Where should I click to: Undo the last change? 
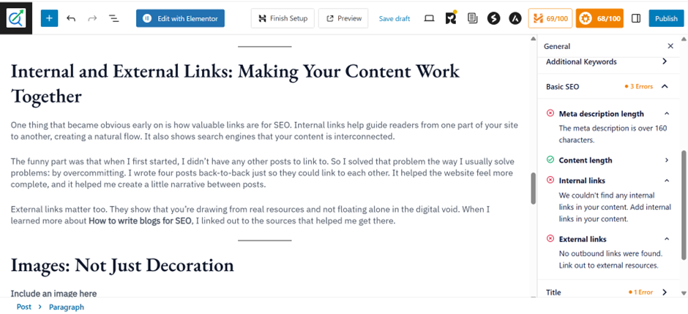click(71, 18)
